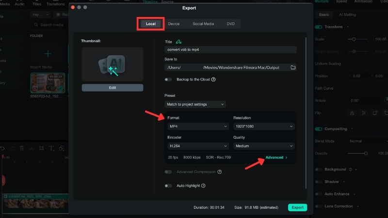Click the Import Media plus icon
388x218 pixels.
click(48, 54)
